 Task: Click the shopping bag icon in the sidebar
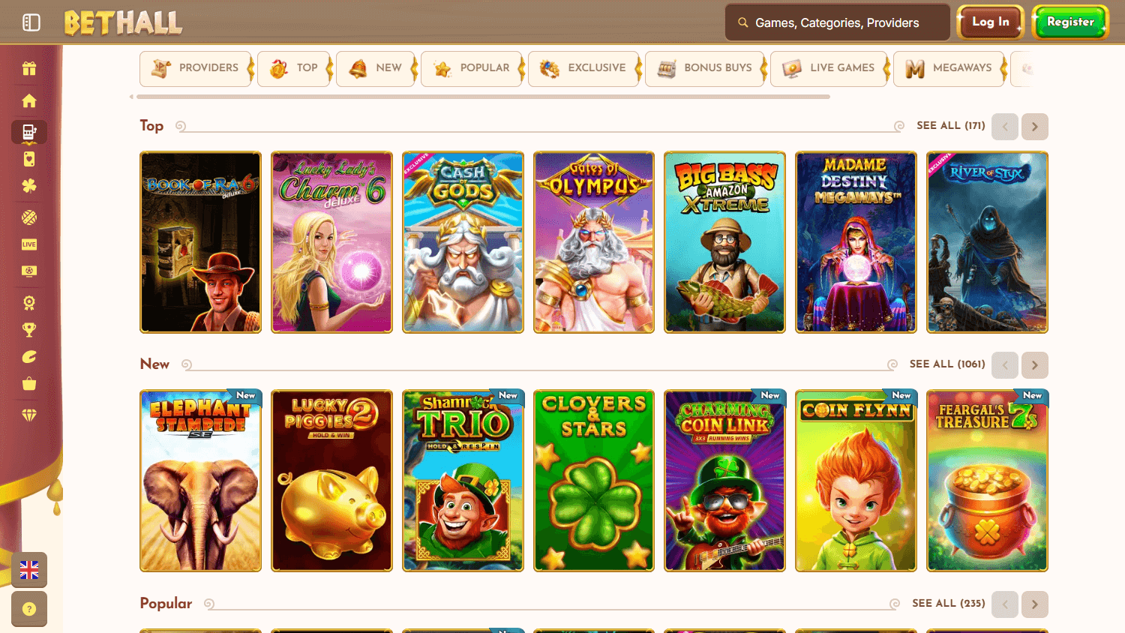pos(28,384)
